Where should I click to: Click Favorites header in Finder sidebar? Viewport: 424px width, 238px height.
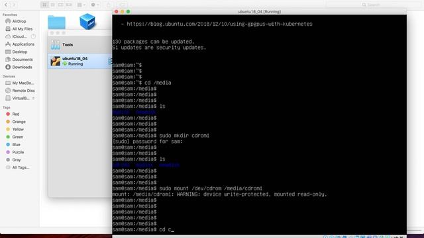(10, 15)
